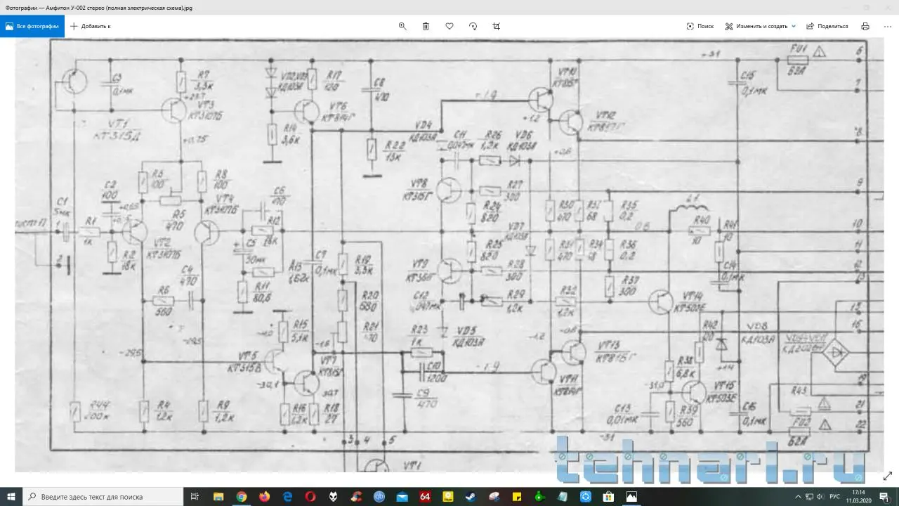Open Microsoft Edge from the taskbar
Image resolution: width=899 pixels, height=506 pixels.
(x=287, y=496)
